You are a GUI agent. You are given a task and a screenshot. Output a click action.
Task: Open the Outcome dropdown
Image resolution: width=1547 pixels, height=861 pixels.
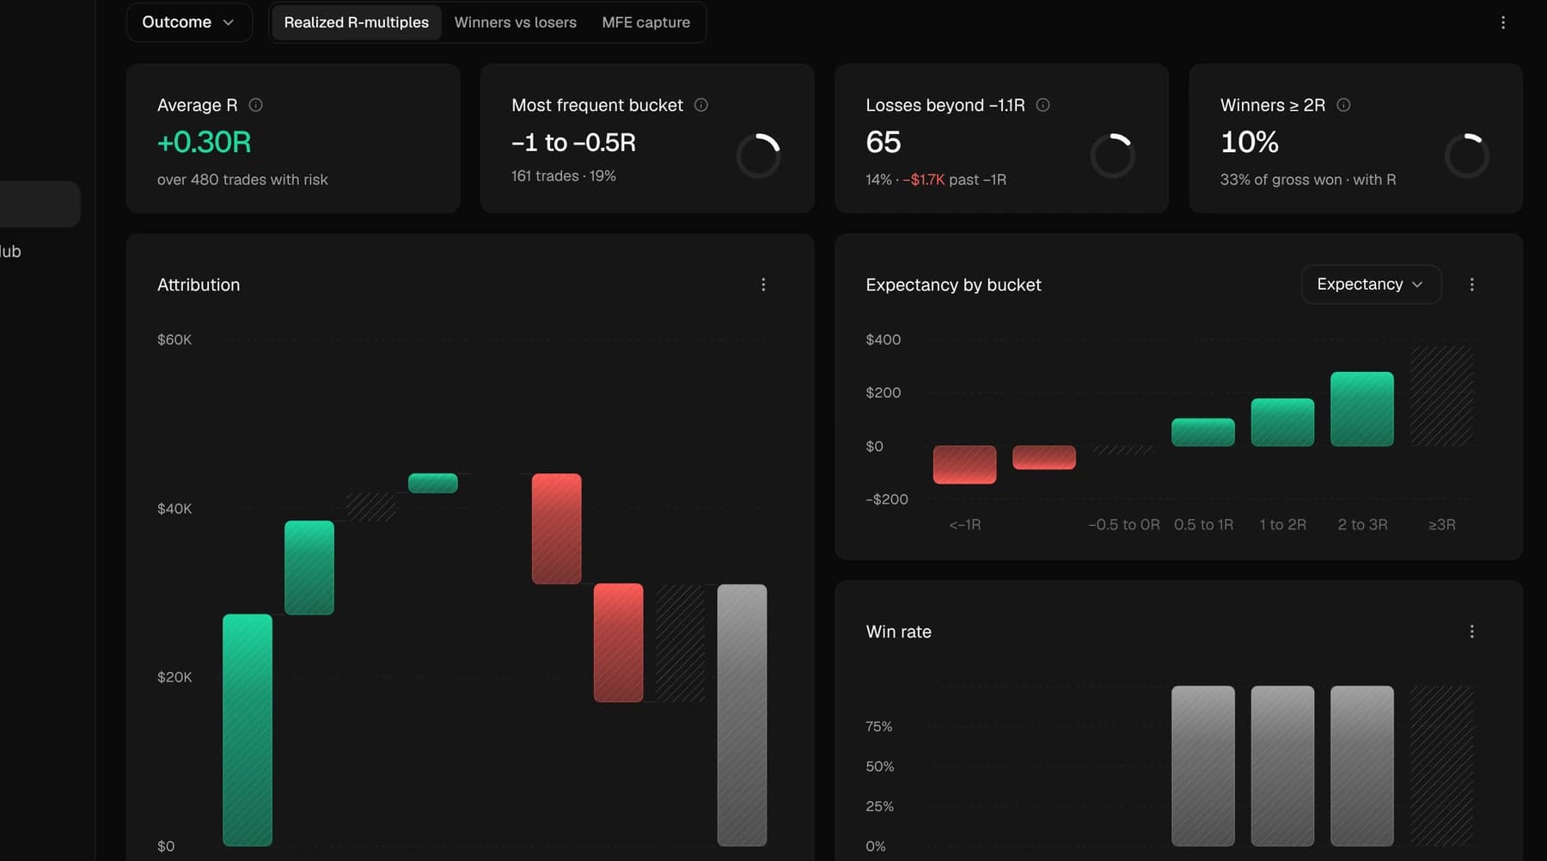(x=189, y=22)
